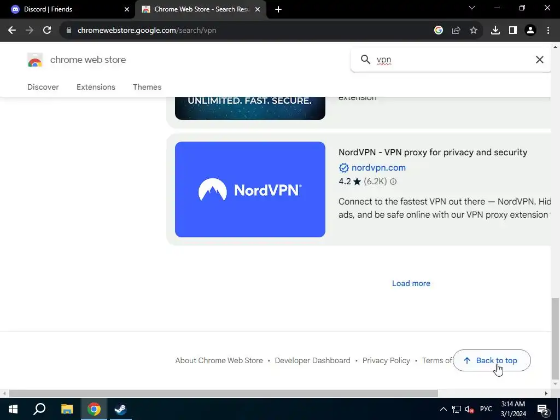Open the network status tray icon
Viewport: 560px width, 420px height.
tap(457, 409)
